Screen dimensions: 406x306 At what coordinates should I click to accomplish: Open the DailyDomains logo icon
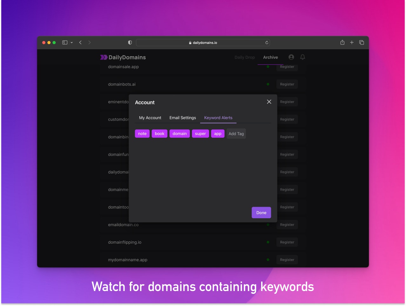click(103, 57)
